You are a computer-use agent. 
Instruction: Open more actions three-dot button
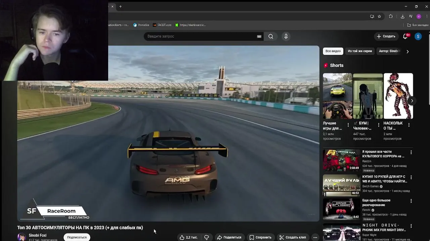pyautogui.click(x=315, y=237)
